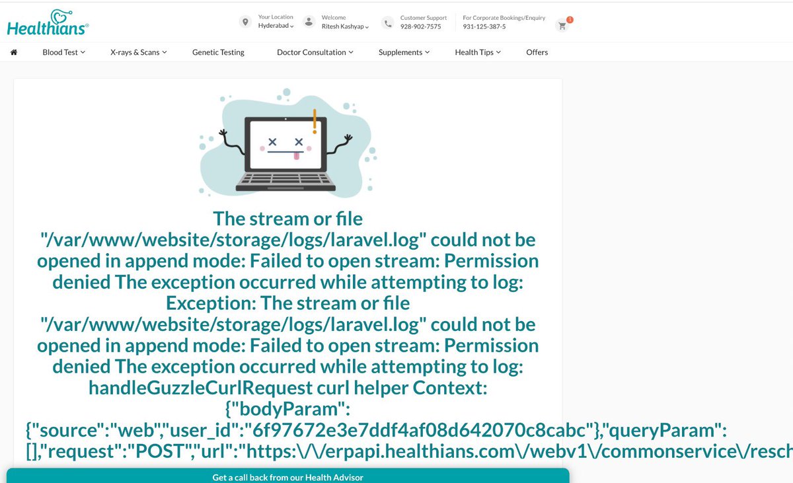793x483 pixels.
Task: Open the shopping cart icon
Action: (562, 26)
